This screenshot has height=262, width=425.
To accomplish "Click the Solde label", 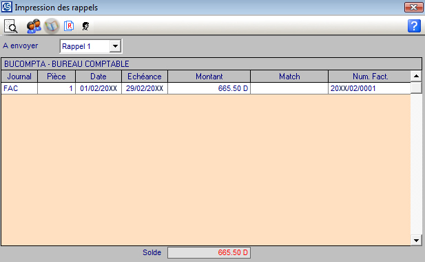I will click(152, 252).
